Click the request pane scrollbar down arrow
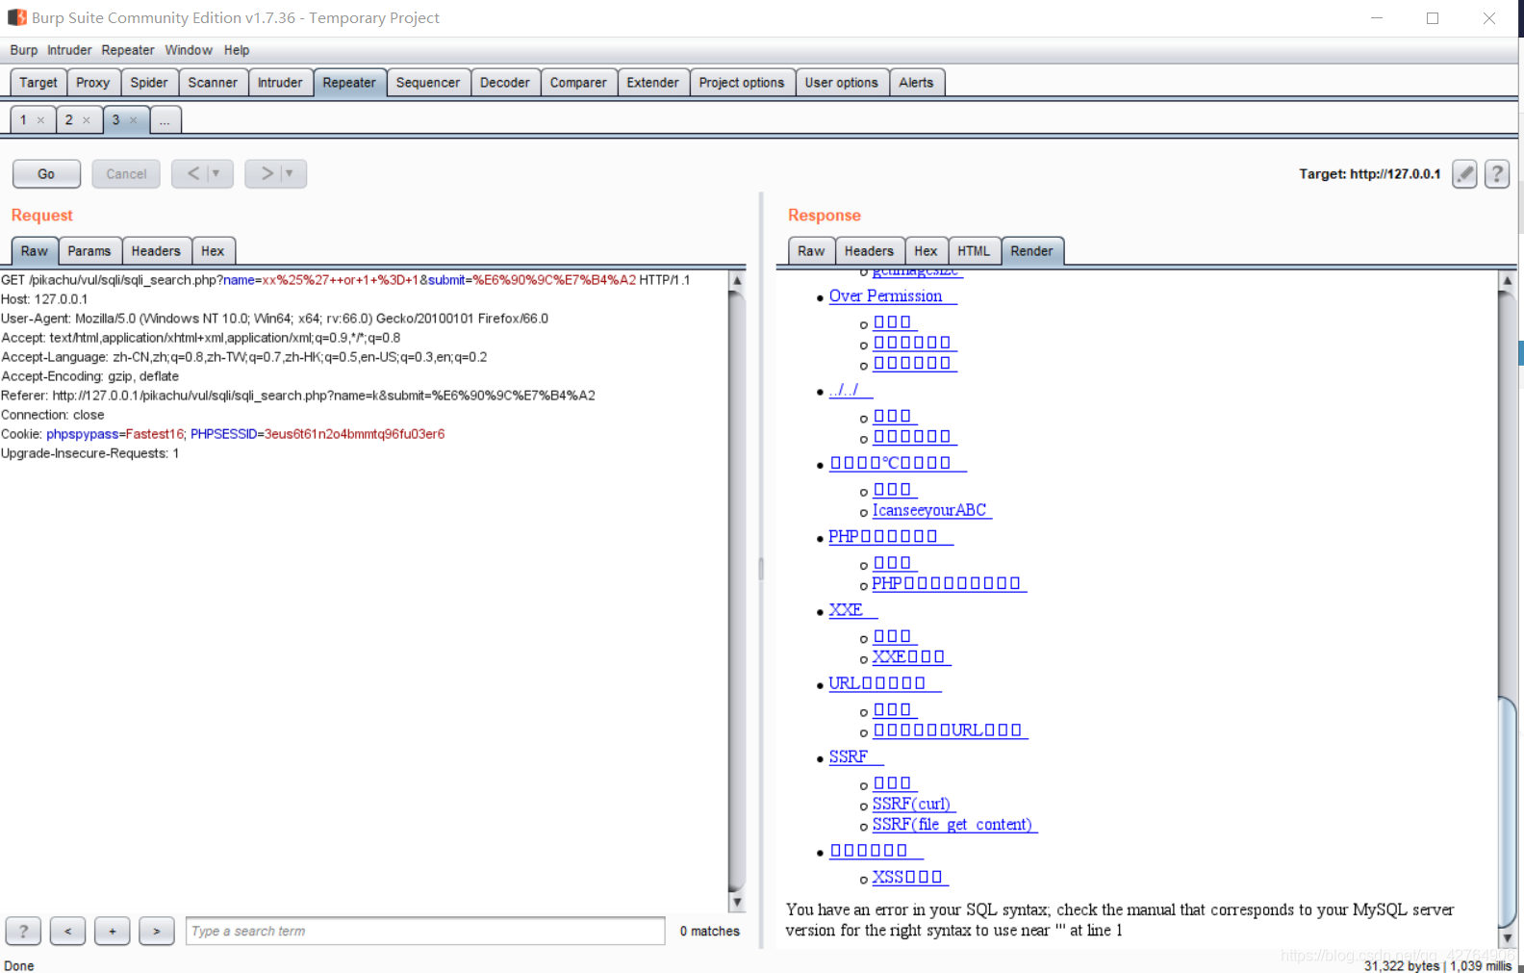 click(737, 902)
